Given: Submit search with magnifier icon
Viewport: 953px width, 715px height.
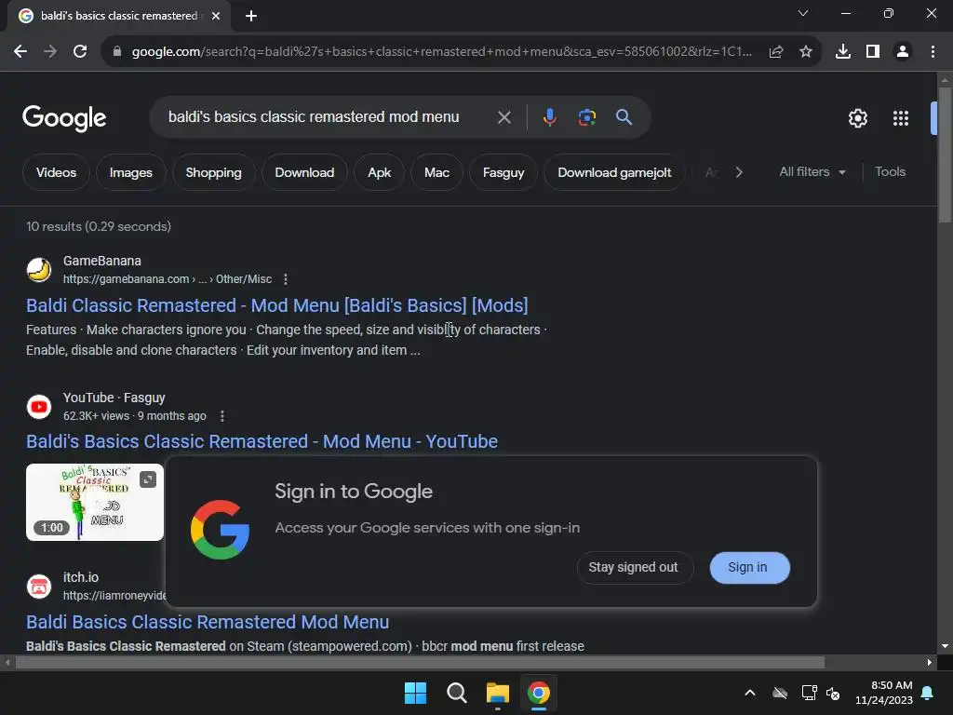Looking at the screenshot, I should tap(624, 116).
